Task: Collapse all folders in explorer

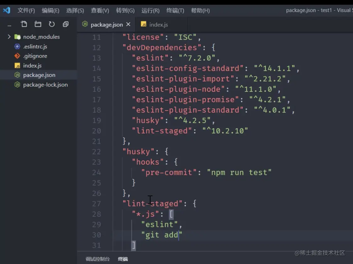Action: pyautogui.click(x=66, y=24)
